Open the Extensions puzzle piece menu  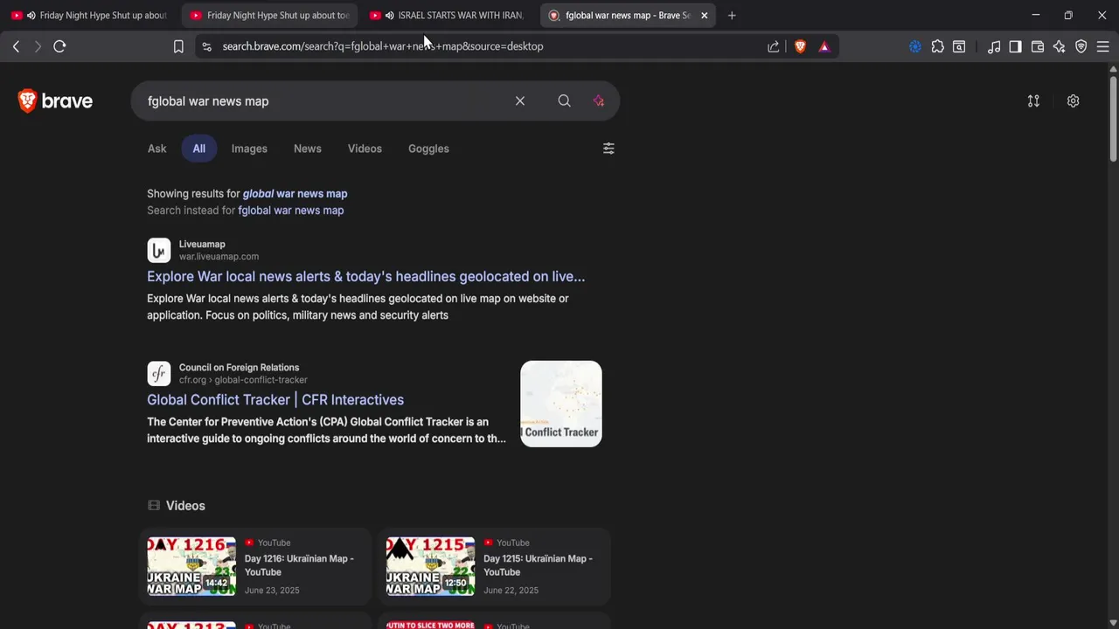pos(938,46)
